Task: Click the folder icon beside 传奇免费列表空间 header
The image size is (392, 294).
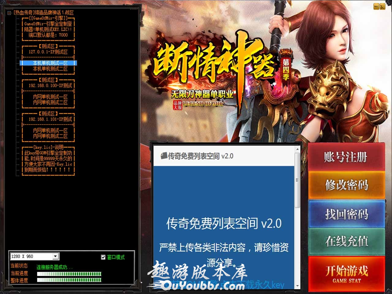Action: [x=164, y=156]
